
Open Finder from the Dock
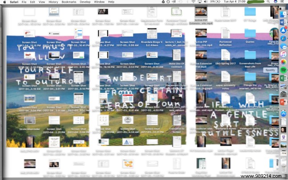coord(283,15)
